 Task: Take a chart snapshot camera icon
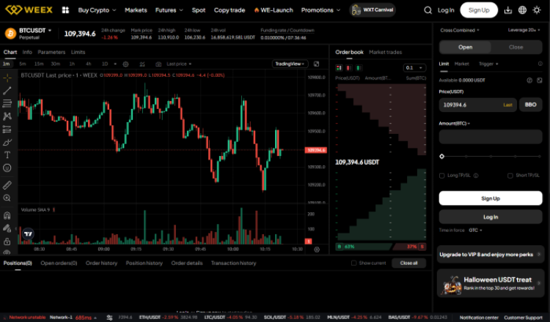click(158, 64)
